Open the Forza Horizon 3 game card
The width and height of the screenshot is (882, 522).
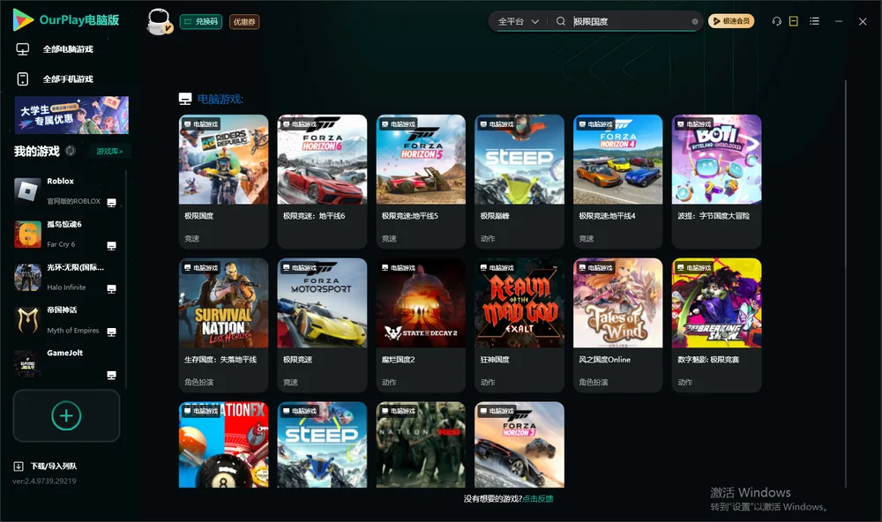point(519,444)
